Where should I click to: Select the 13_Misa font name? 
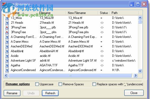(16, 18)
